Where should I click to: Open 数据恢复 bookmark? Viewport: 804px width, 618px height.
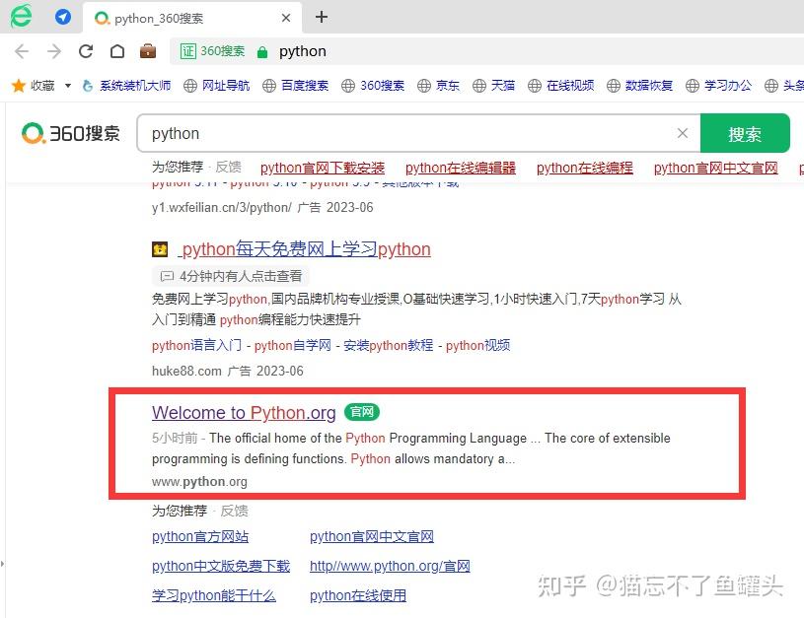point(639,86)
